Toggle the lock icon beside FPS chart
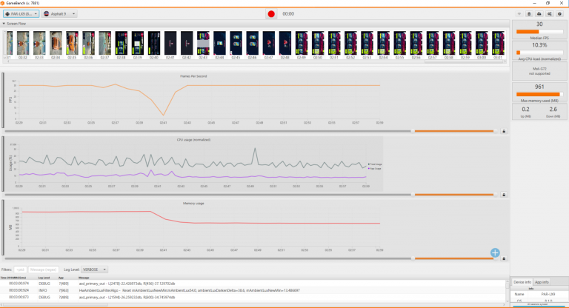The height and width of the screenshot is (308, 569). click(x=504, y=131)
